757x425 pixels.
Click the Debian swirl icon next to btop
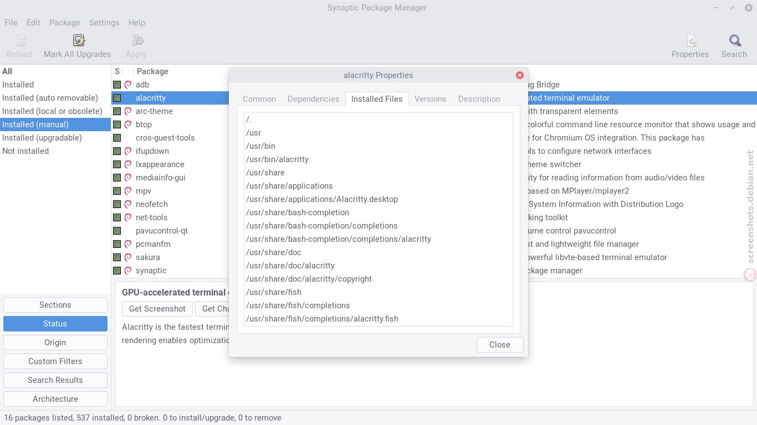(128, 125)
